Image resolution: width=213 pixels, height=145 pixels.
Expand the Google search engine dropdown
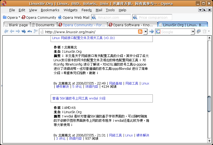[193, 32]
